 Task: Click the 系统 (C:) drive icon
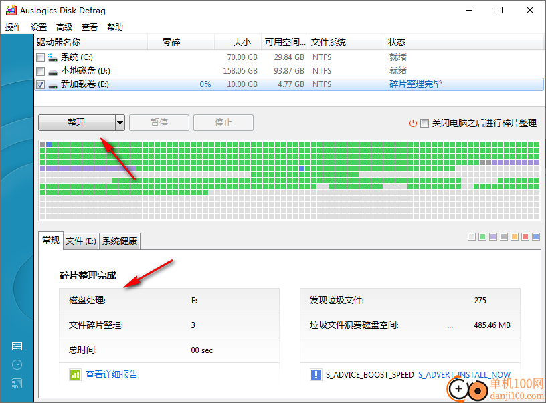pyautogui.click(x=53, y=57)
